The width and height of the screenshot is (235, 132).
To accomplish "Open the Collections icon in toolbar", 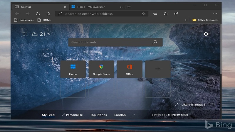I will coord(165,13).
